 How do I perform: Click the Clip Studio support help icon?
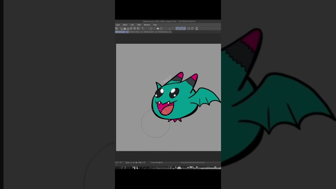[192, 28]
